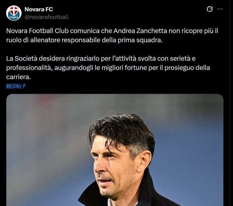This screenshot has width=233, height=206.
Task: Open the attached coach photo
Action: point(115,150)
